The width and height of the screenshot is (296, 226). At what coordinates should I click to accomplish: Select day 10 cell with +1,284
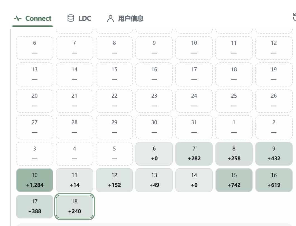(x=35, y=180)
